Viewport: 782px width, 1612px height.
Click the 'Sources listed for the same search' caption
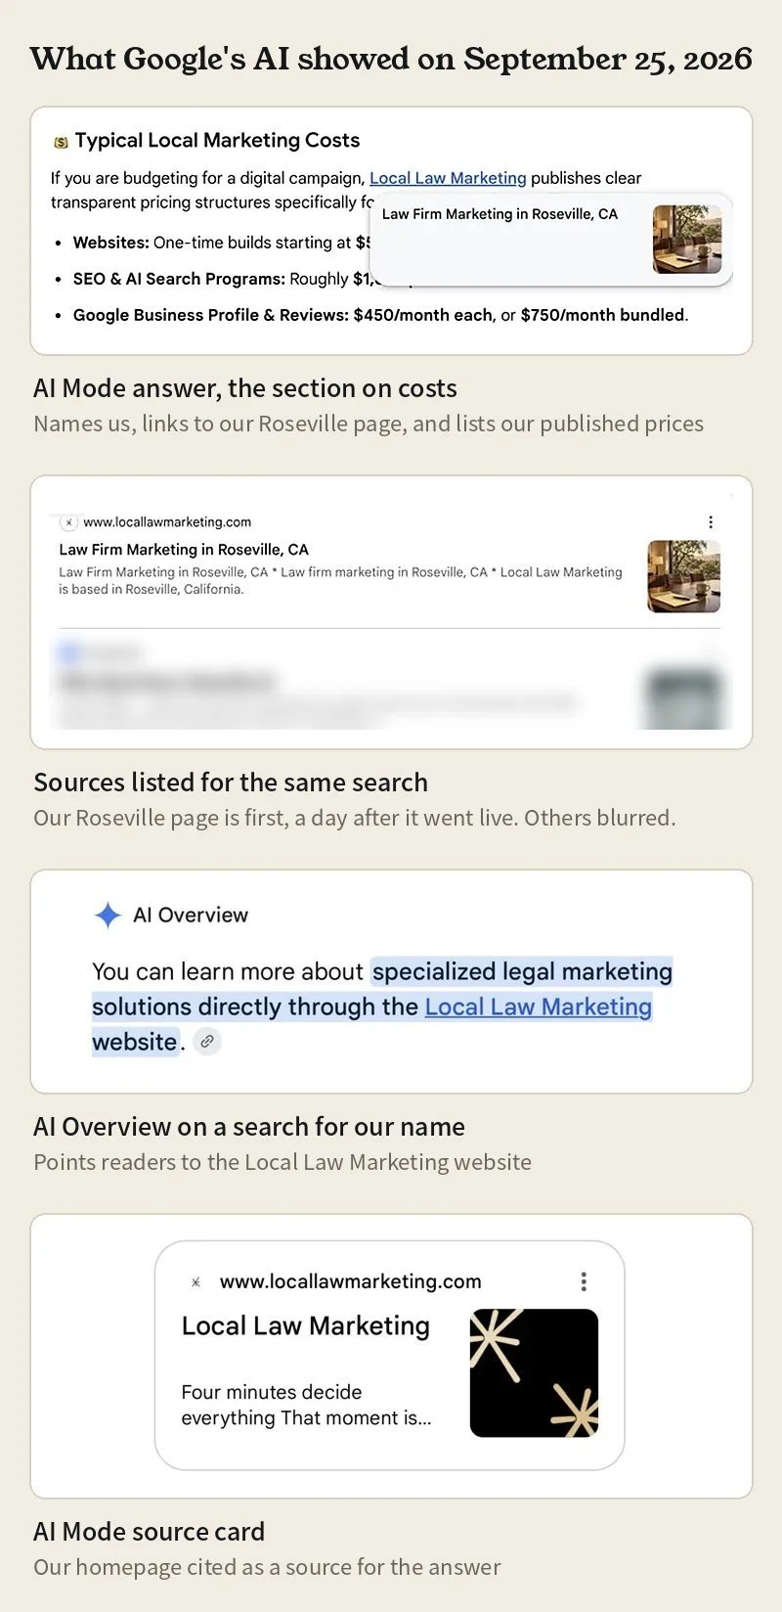(x=231, y=783)
